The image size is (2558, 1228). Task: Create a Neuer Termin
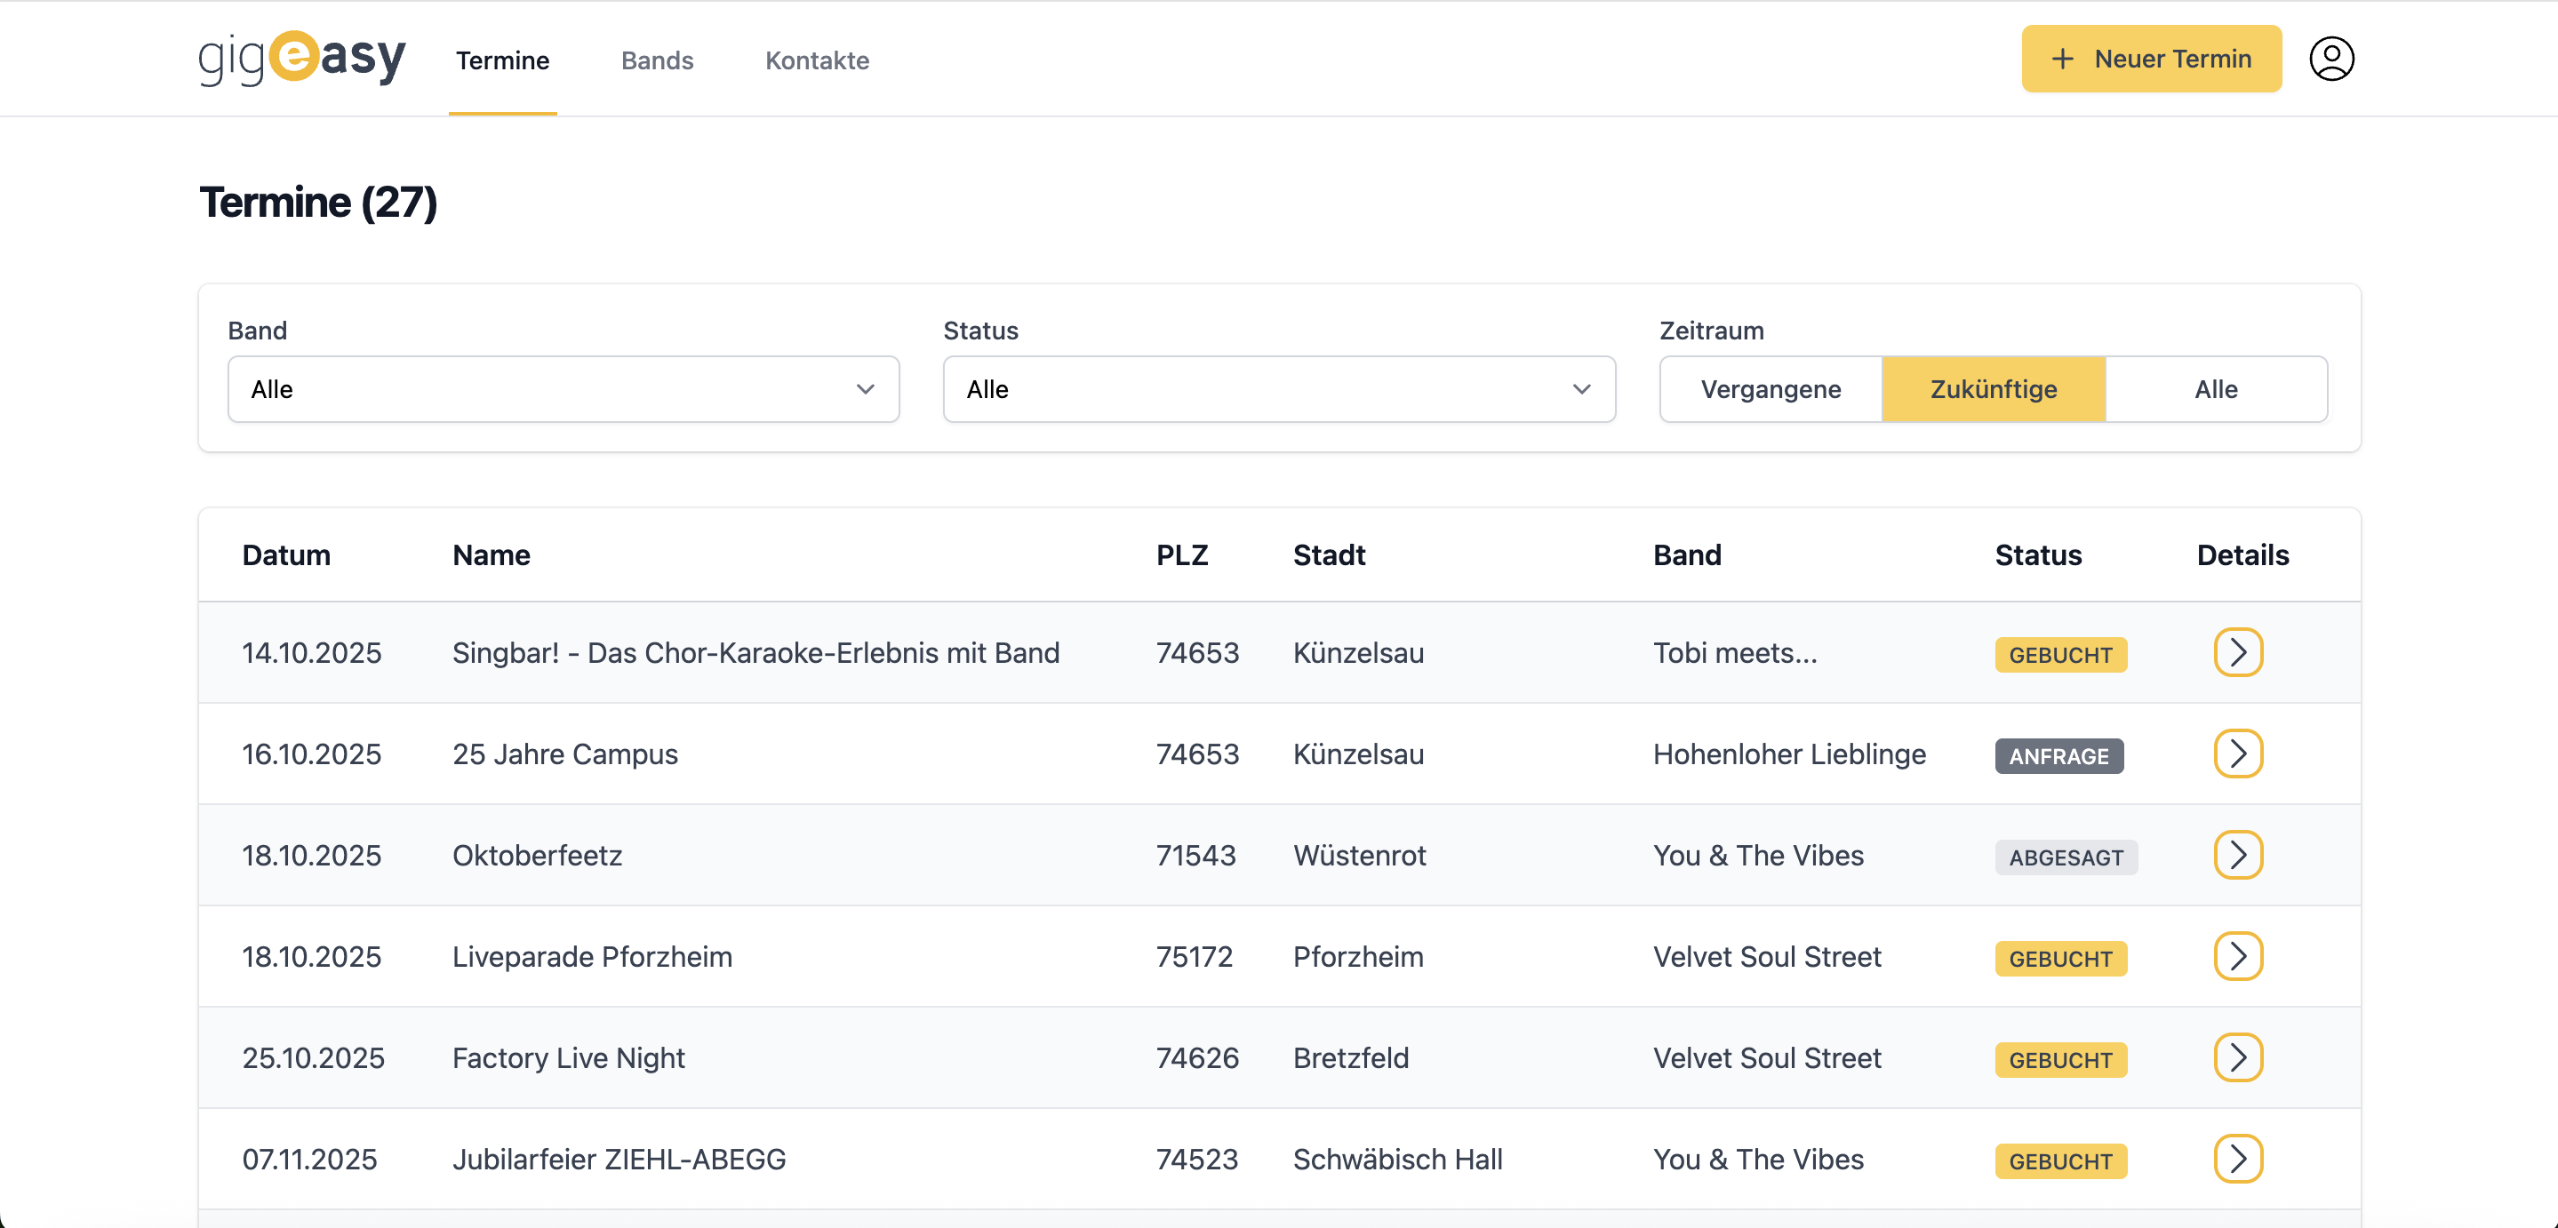(2151, 59)
